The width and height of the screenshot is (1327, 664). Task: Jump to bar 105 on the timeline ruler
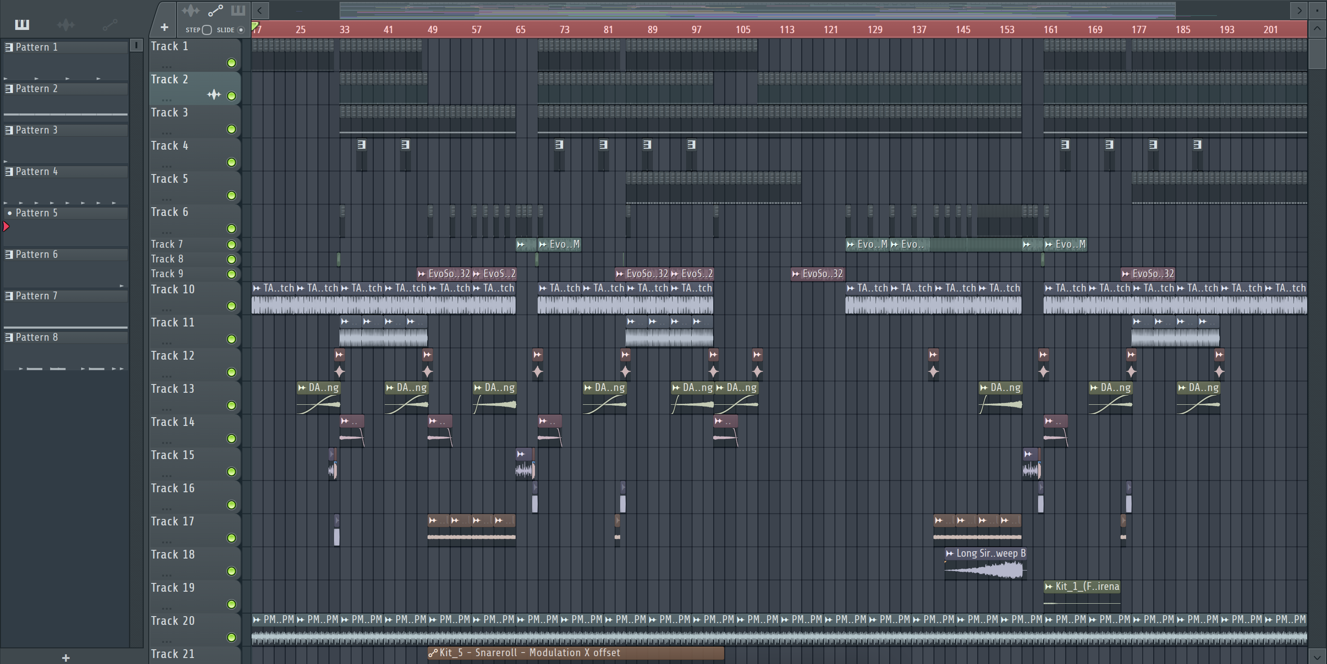[742, 29]
